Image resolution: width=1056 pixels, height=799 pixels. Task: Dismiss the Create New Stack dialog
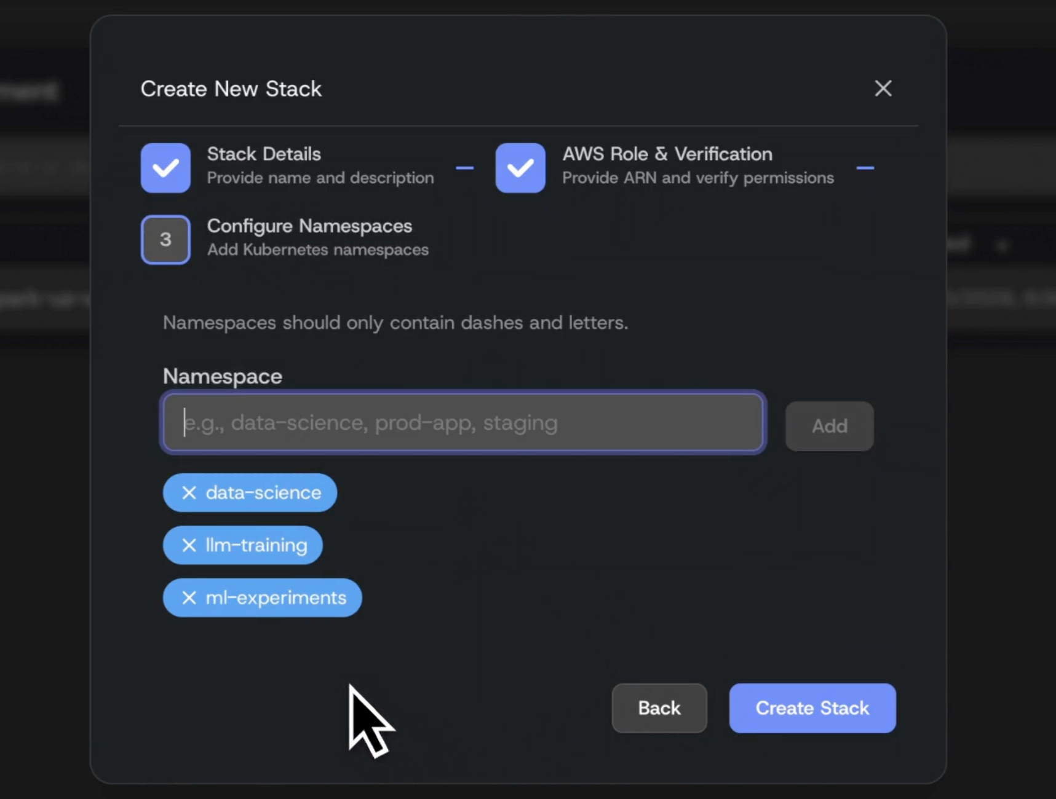[884, 89]
